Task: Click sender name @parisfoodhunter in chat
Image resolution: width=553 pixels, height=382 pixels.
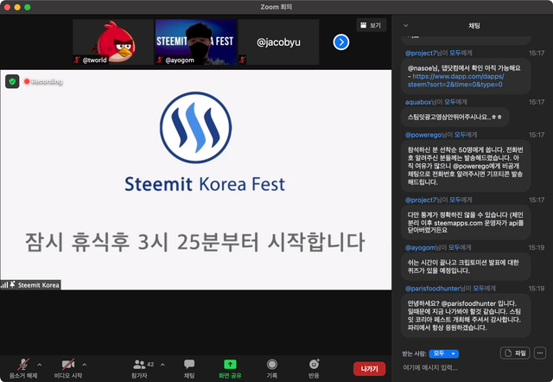Action: tap(432, 289)
